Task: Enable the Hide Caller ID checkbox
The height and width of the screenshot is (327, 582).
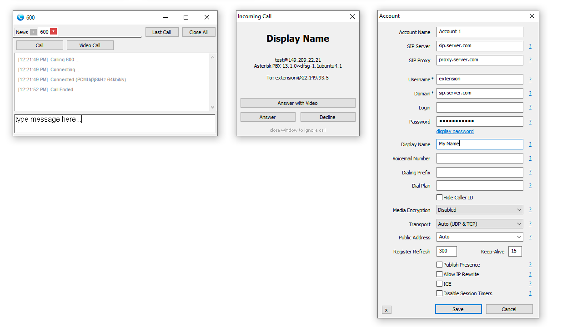Action: pyautogui.click(x=439, y=198)
